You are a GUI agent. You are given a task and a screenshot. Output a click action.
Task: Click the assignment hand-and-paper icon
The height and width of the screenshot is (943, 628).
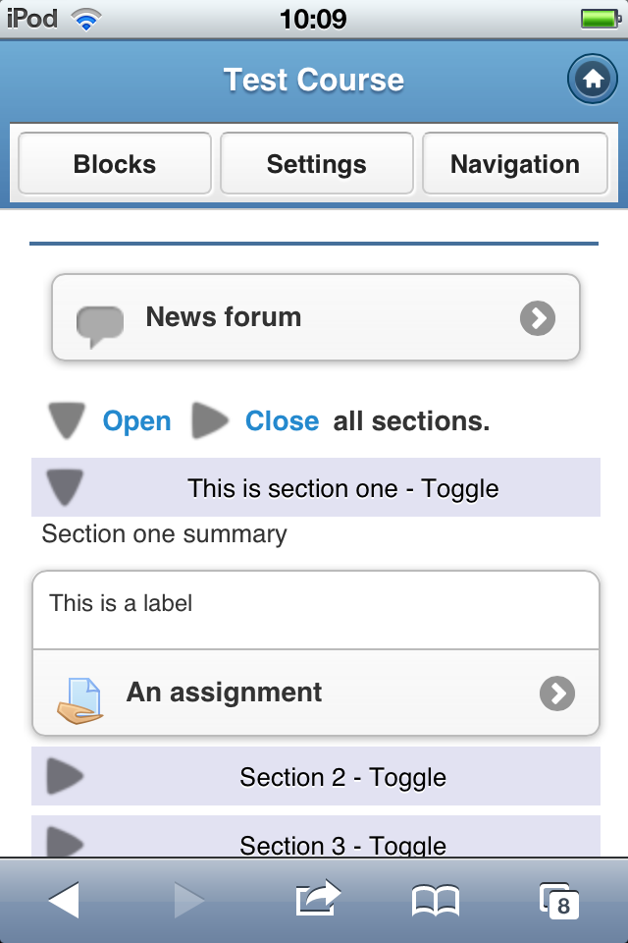click(80, 700)
